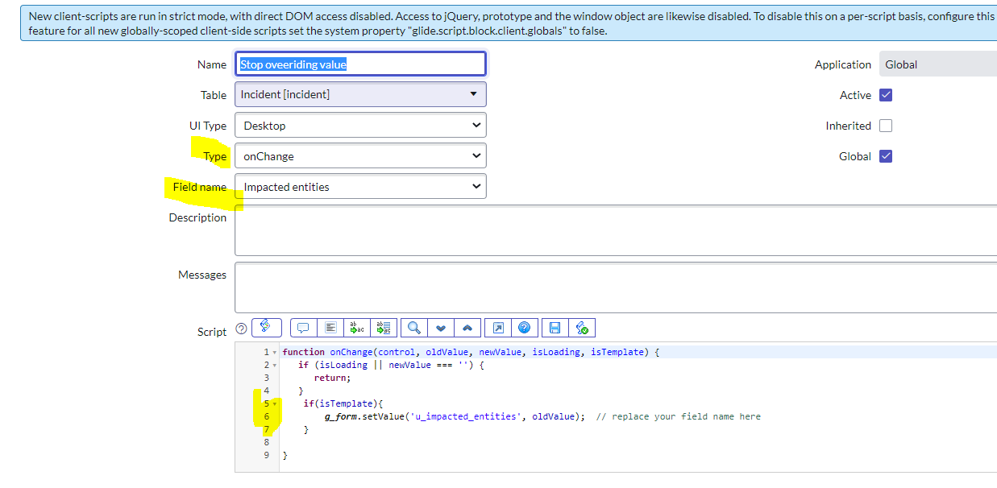Image resolution: width=997 pixels, height=488 pixels.
Task: Click the Name input field
Action: (x=360, y=64)
